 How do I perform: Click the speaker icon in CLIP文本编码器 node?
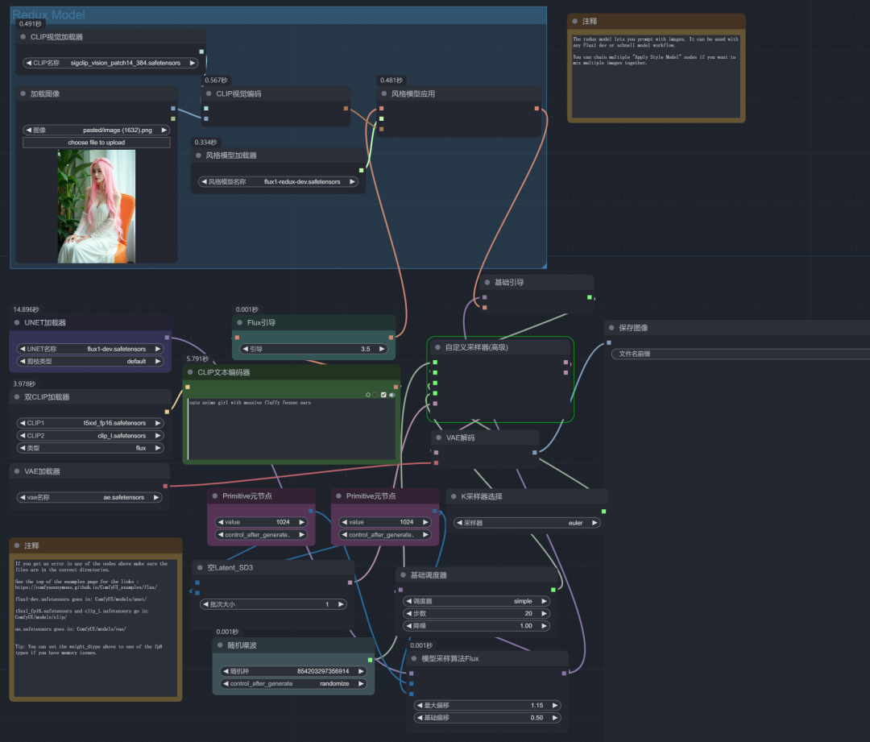(x=392, y=395)
